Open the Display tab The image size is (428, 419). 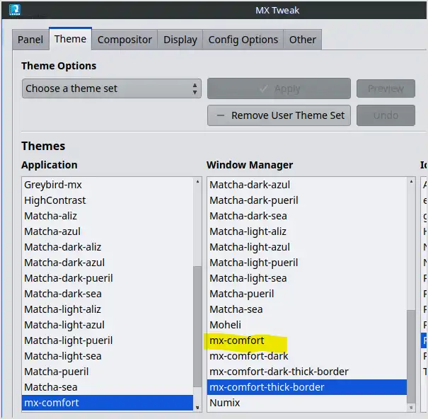tap(180, 40)
